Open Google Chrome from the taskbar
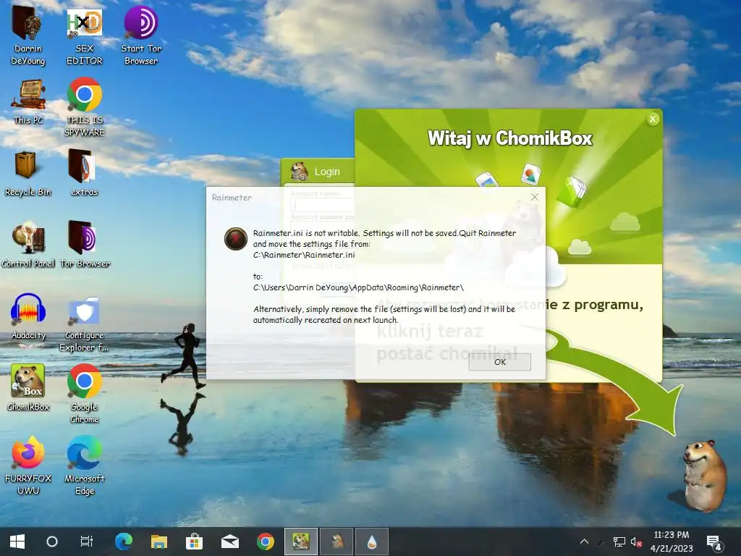The height and width of the screenshot is (556, 741). 265,542
